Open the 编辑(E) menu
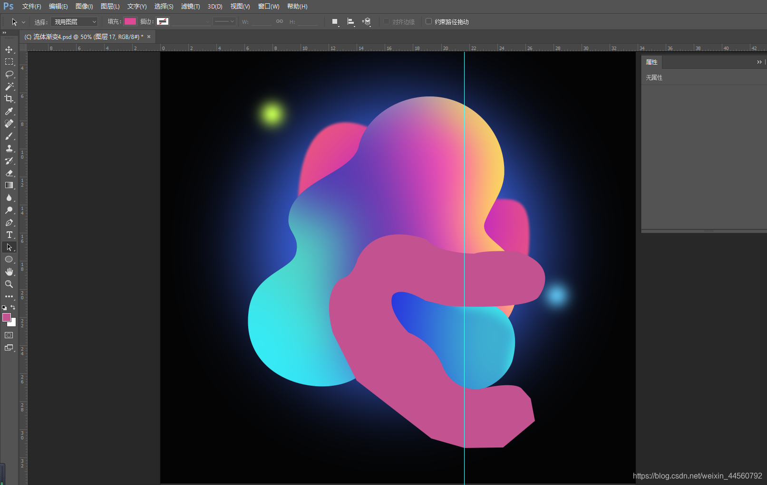Viewport: 767px width, 485px height. point(58,7)
